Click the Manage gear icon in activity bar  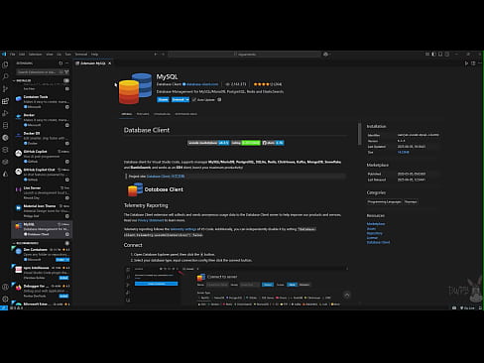[5, 299]
